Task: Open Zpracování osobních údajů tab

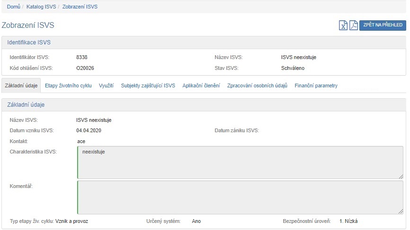Action: point(257,86)
